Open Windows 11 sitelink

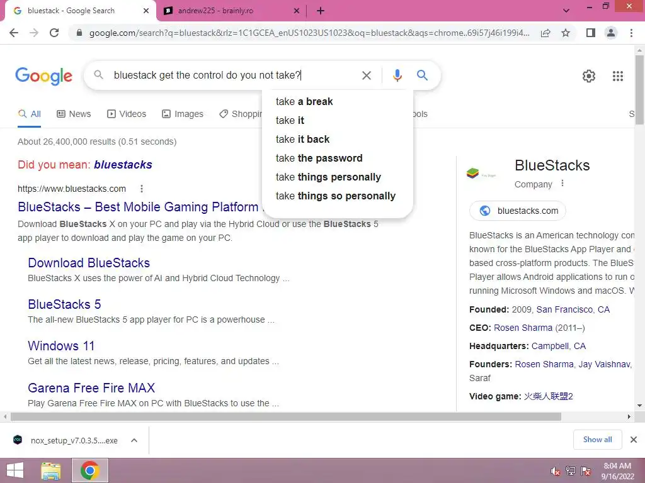point(61,346)
